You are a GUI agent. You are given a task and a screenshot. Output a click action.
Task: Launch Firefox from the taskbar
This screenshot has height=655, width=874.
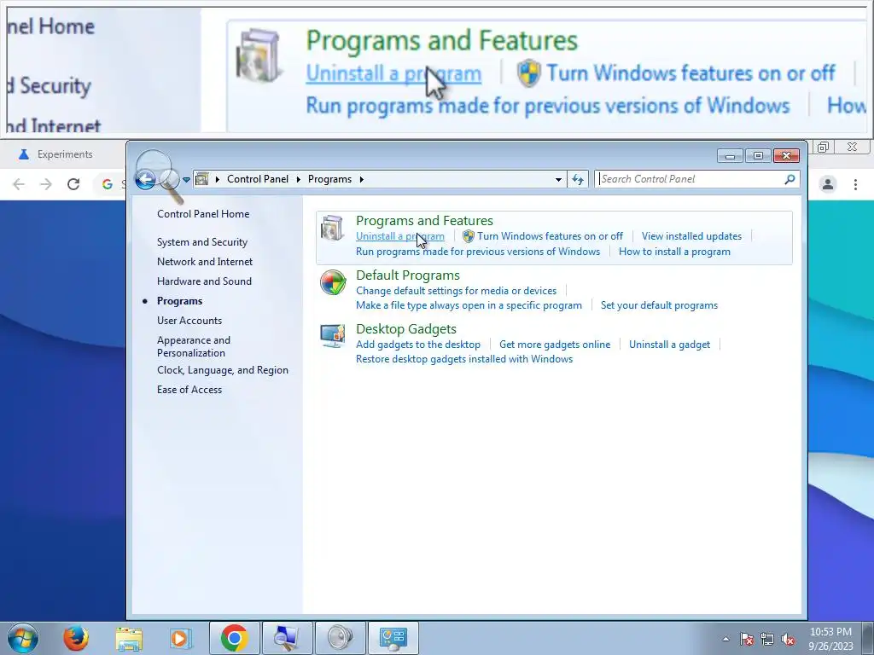tap(76, 638)
